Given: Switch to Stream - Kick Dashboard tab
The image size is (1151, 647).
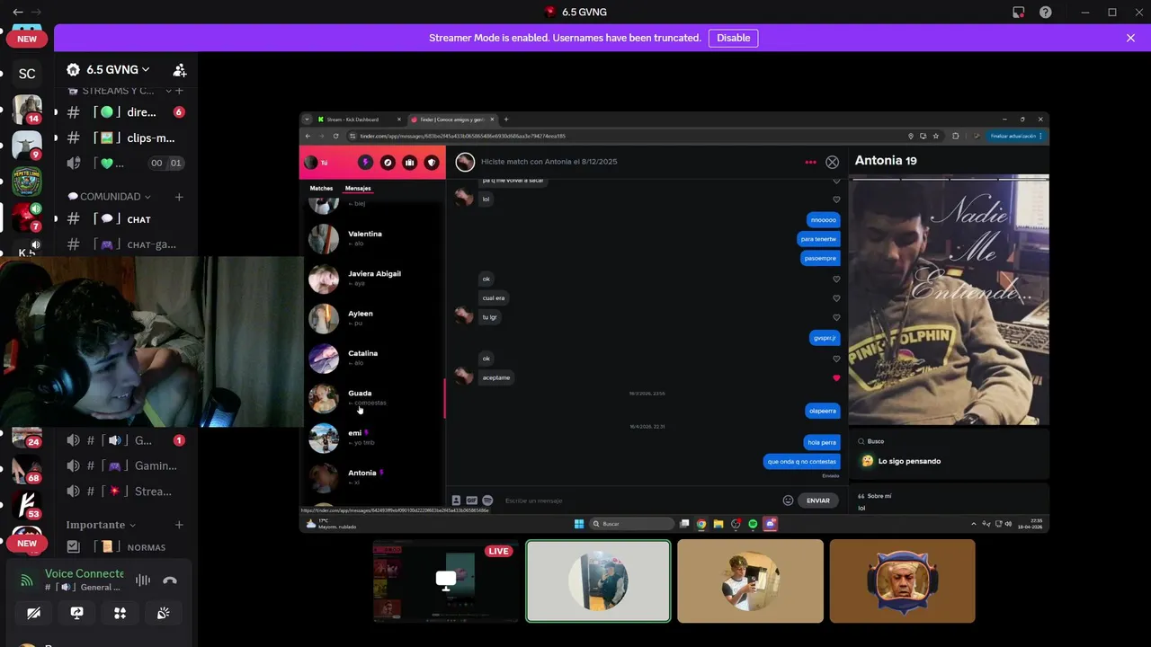Looking at the screenshot, I should coord(360,120).
